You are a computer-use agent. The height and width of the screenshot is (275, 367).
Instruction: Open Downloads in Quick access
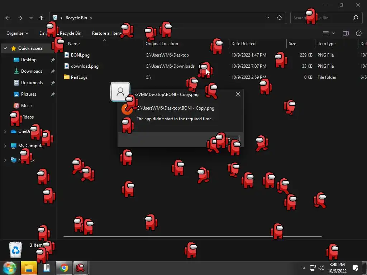32,71
